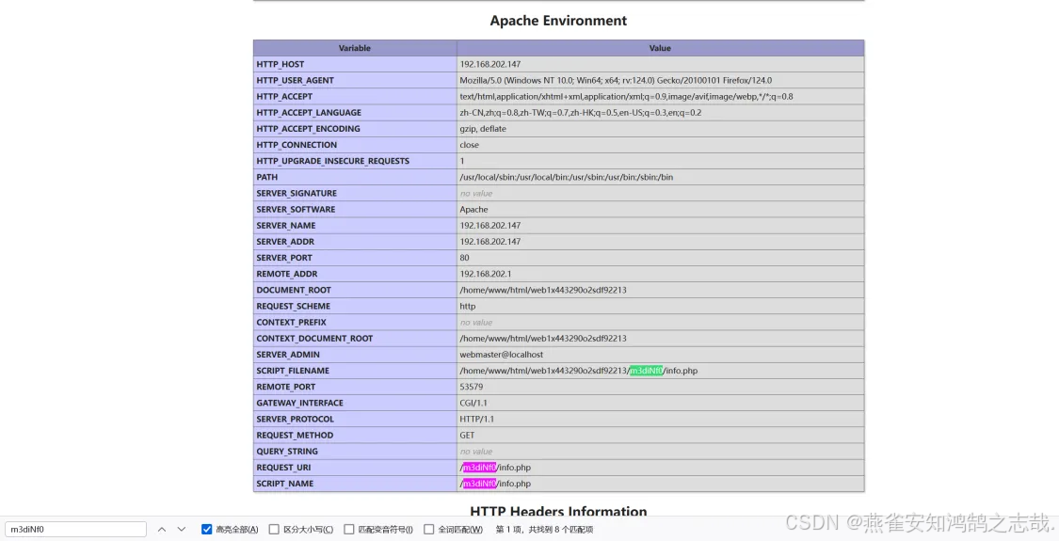
Task: Select the SERVER_SIGNATURE variable cell
Action: (355, 193)
